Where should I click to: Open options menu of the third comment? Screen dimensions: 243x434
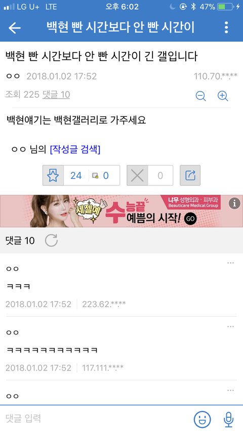(x=230, y=390)
